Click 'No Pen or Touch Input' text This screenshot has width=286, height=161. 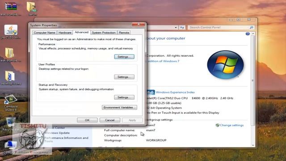tap(183, 113)
